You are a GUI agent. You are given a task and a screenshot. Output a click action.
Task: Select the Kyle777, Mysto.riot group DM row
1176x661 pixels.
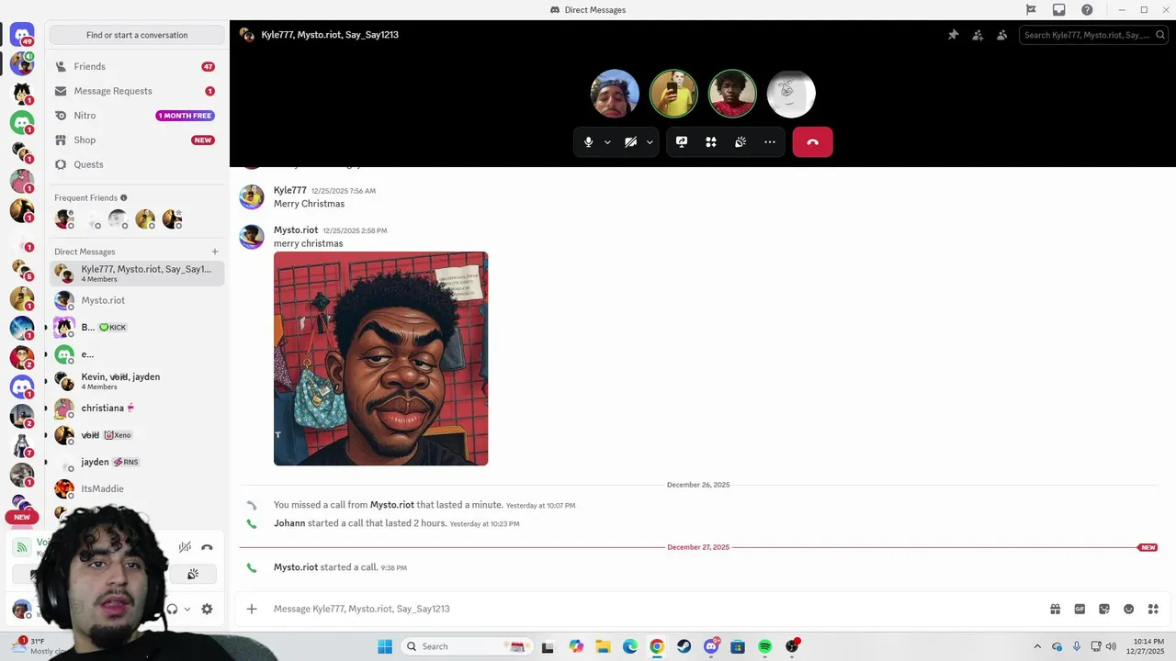tap(137, 274)
